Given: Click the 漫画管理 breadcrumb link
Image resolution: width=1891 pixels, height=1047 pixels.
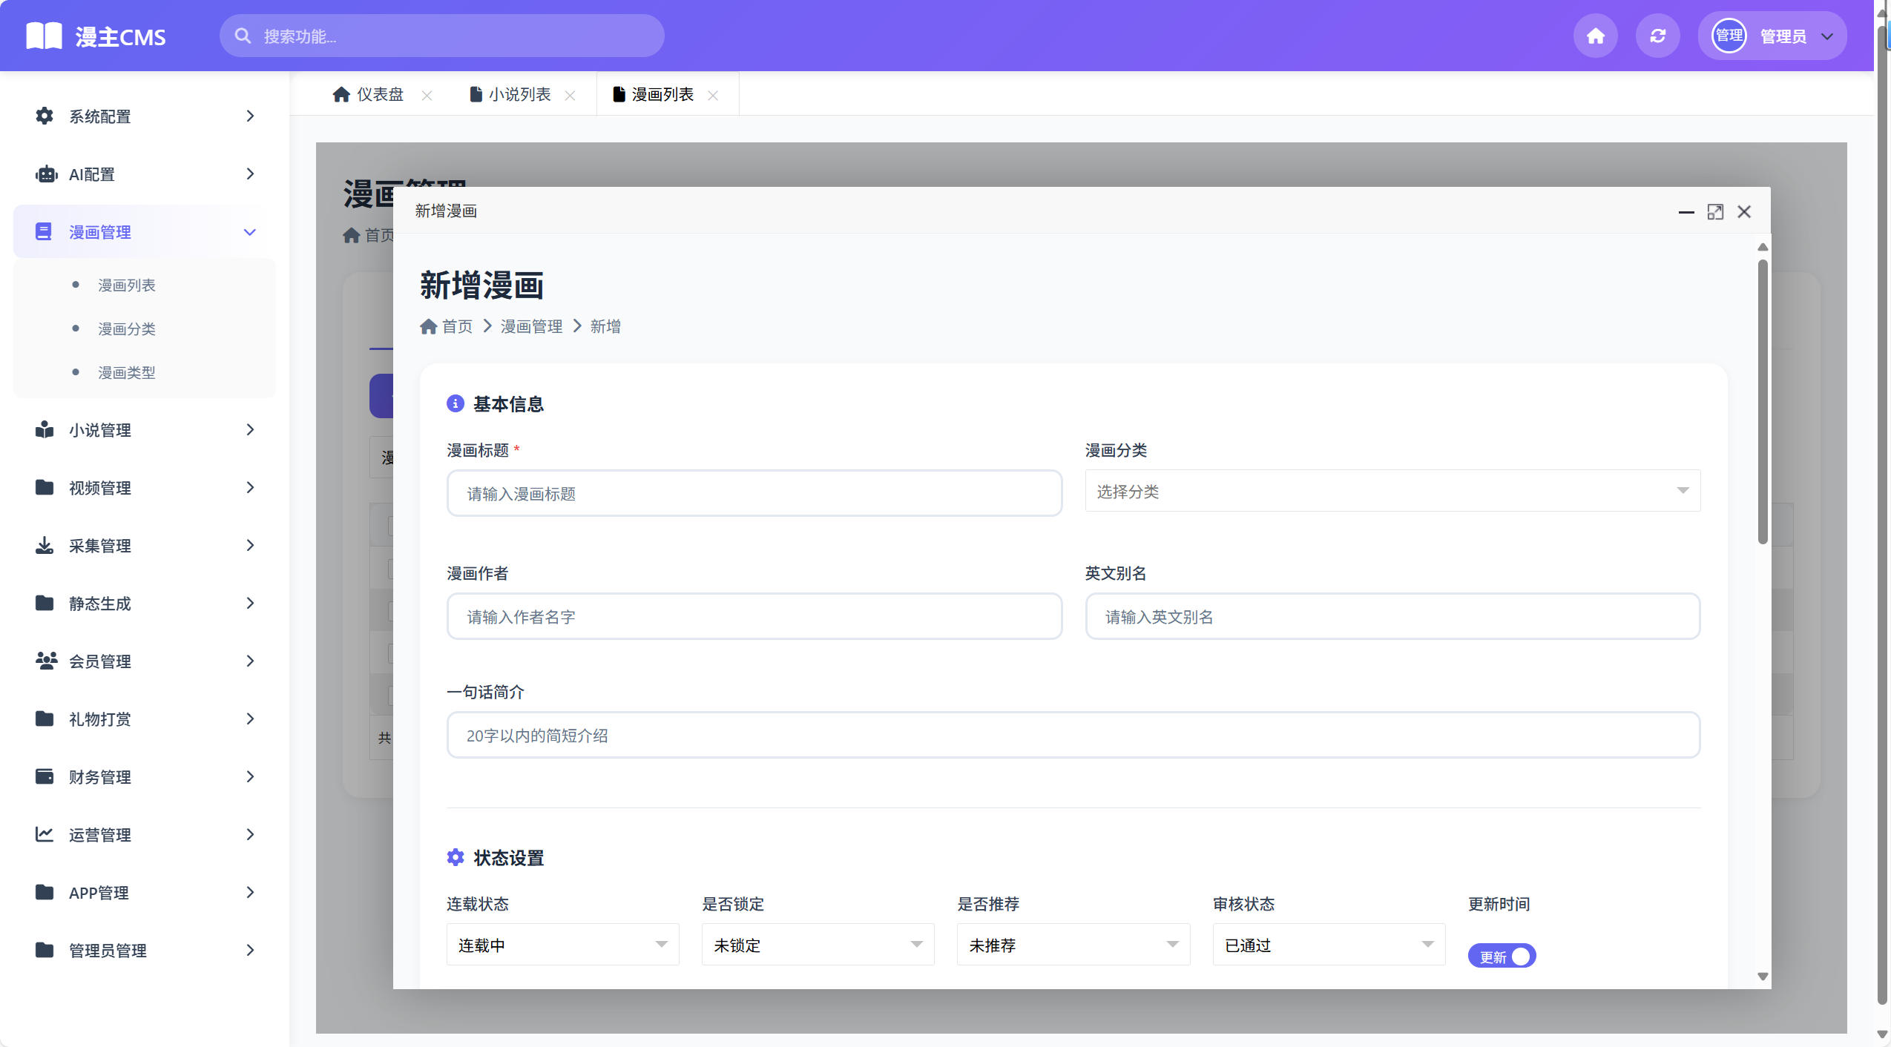Looking at the screenshot, I should 531,326.
